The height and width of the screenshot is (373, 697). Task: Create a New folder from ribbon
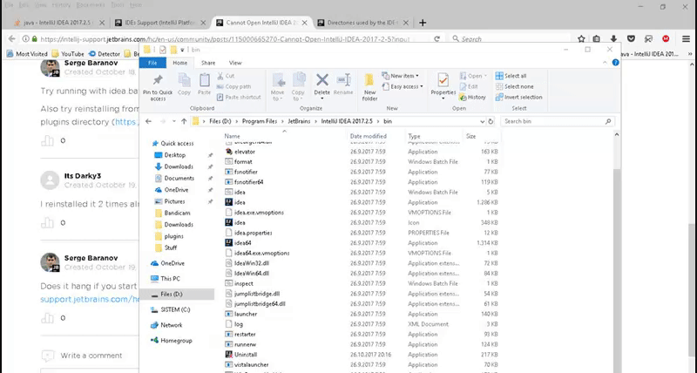[x=369, y=87]
